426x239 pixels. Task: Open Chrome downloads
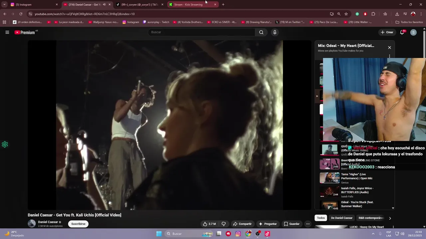pos(397,14)
